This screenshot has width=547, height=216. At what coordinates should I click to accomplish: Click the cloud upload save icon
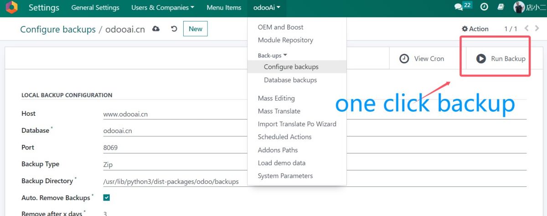(x=156, y=29)
